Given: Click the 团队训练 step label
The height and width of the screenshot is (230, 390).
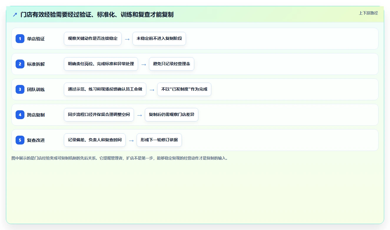Looking at the screenshot, I should pyautogui.click(x=36, y=89).
